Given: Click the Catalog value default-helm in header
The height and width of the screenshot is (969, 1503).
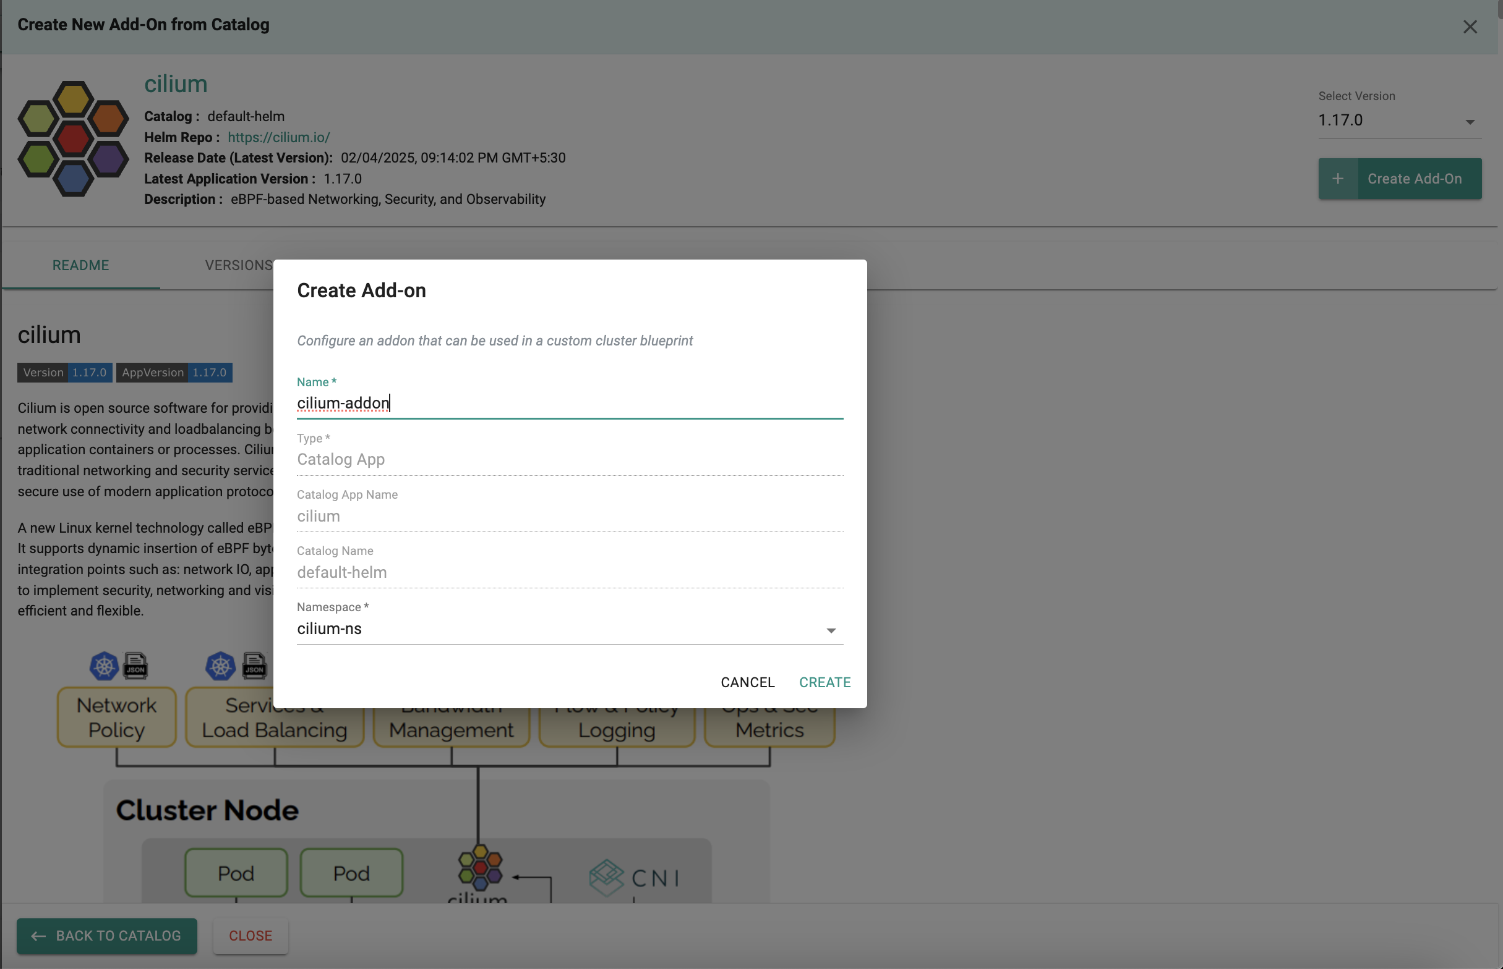Looking at the screenshot, I should (x=246, y=116).
